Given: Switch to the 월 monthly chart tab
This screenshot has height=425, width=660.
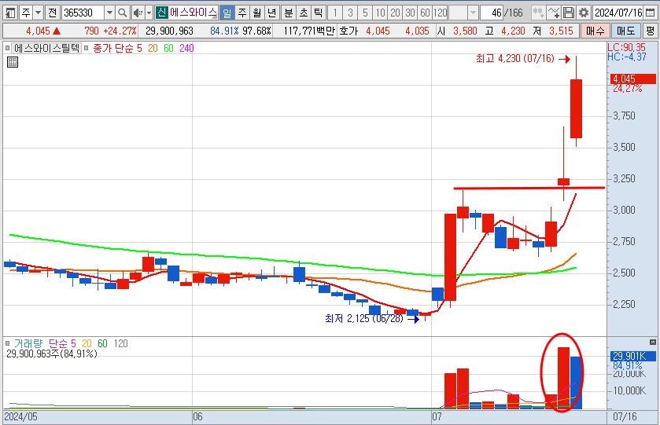Looking at the screenshot, I should [256, 13].
